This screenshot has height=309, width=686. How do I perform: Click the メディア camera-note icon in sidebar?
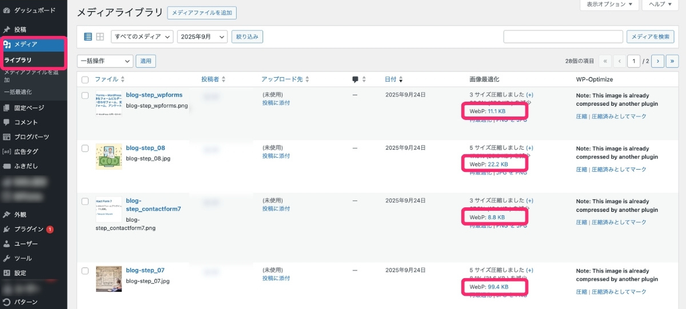(7, 44)
